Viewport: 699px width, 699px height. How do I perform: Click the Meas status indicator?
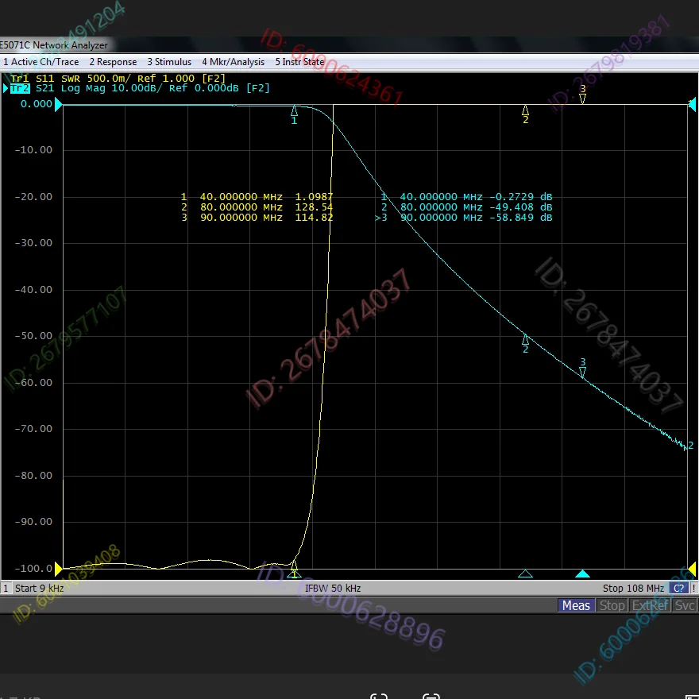[x=576, y=606]
